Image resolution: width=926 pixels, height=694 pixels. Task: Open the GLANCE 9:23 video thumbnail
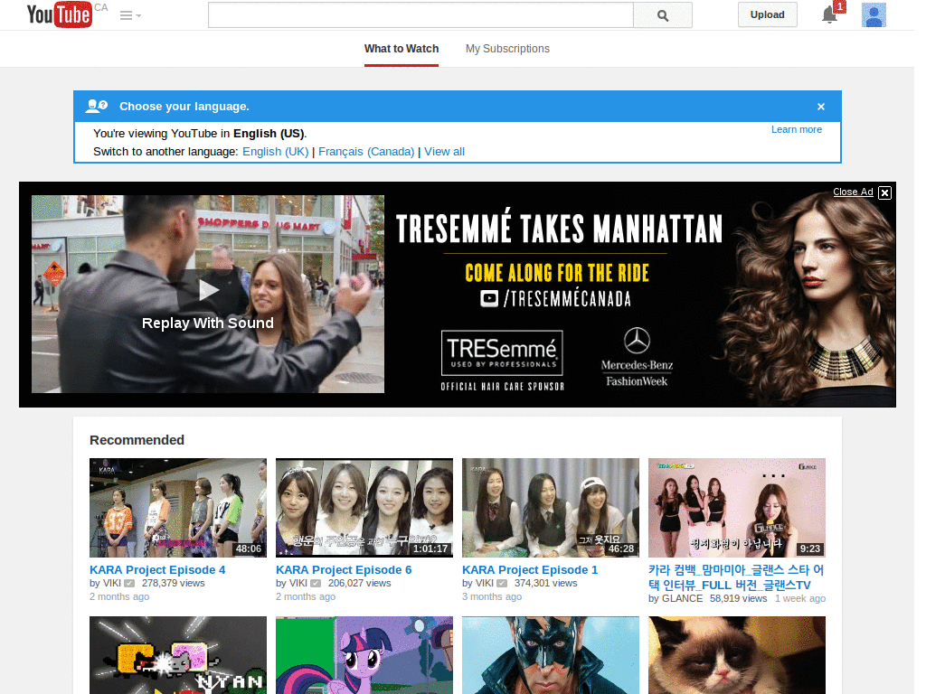736,508
